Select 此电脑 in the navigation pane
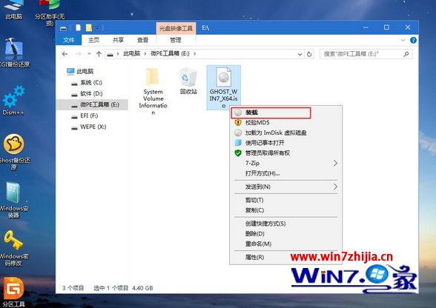 [80, 71]
